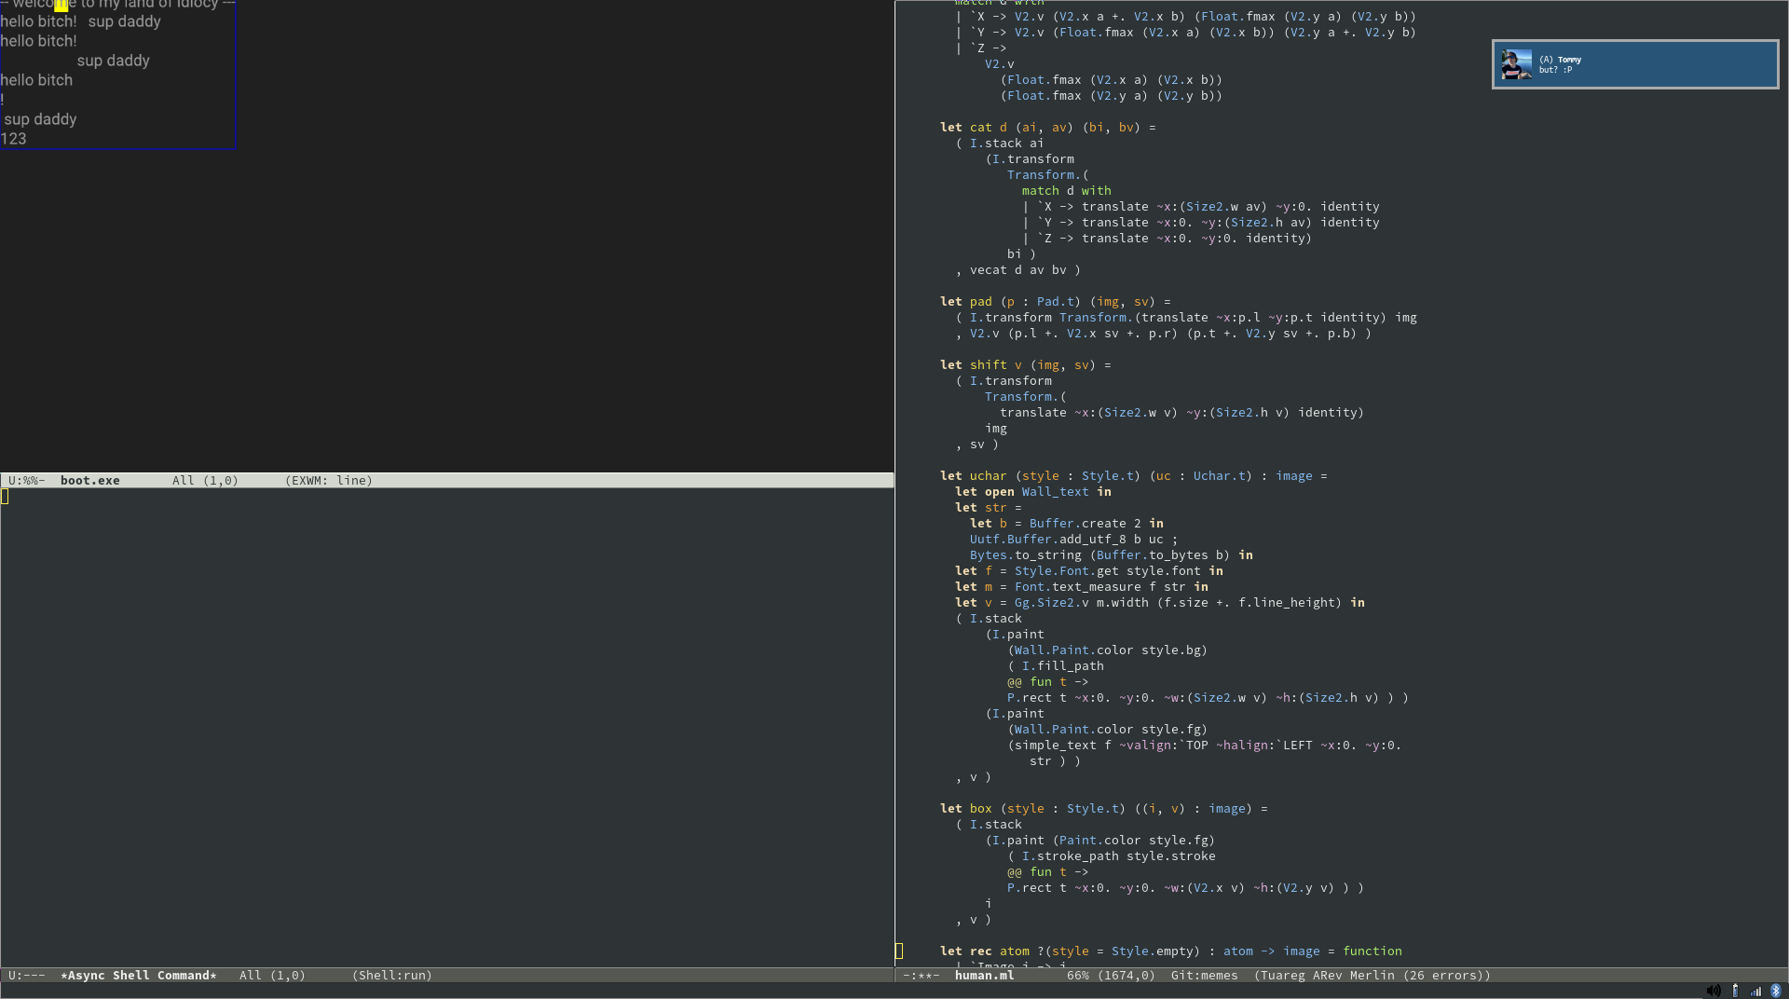Image resolution: width=1789 pixels, height=999 pixels.
Task: Toggle the ARev minor mode indicator
Action: tap(1328, 976)
